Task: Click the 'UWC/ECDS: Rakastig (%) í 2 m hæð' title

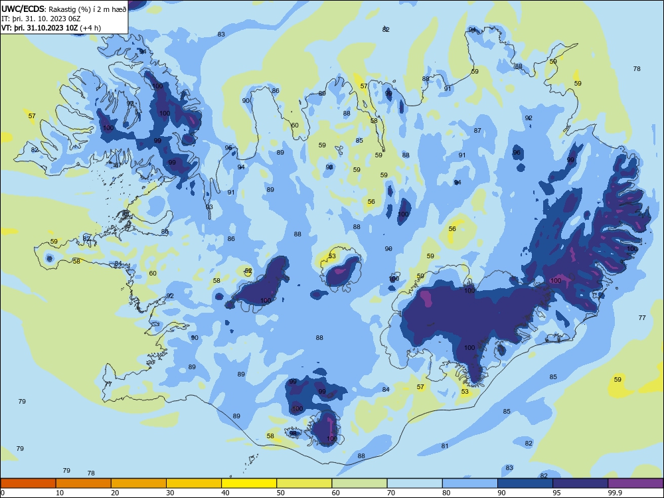Action: tap(64, 9)
